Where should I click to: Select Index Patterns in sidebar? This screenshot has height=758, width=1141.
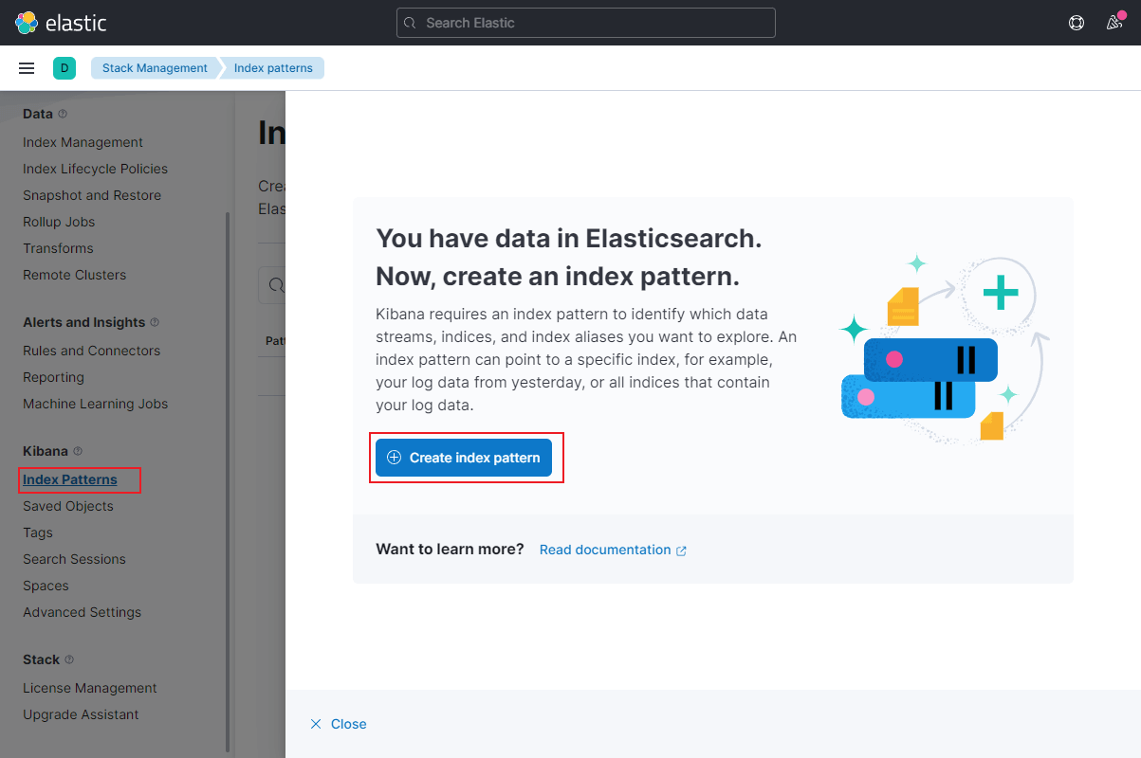click(x=70, y=479)
